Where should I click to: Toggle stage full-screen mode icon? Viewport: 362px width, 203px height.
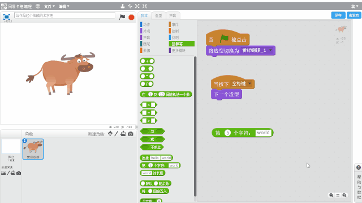[6, 16]
